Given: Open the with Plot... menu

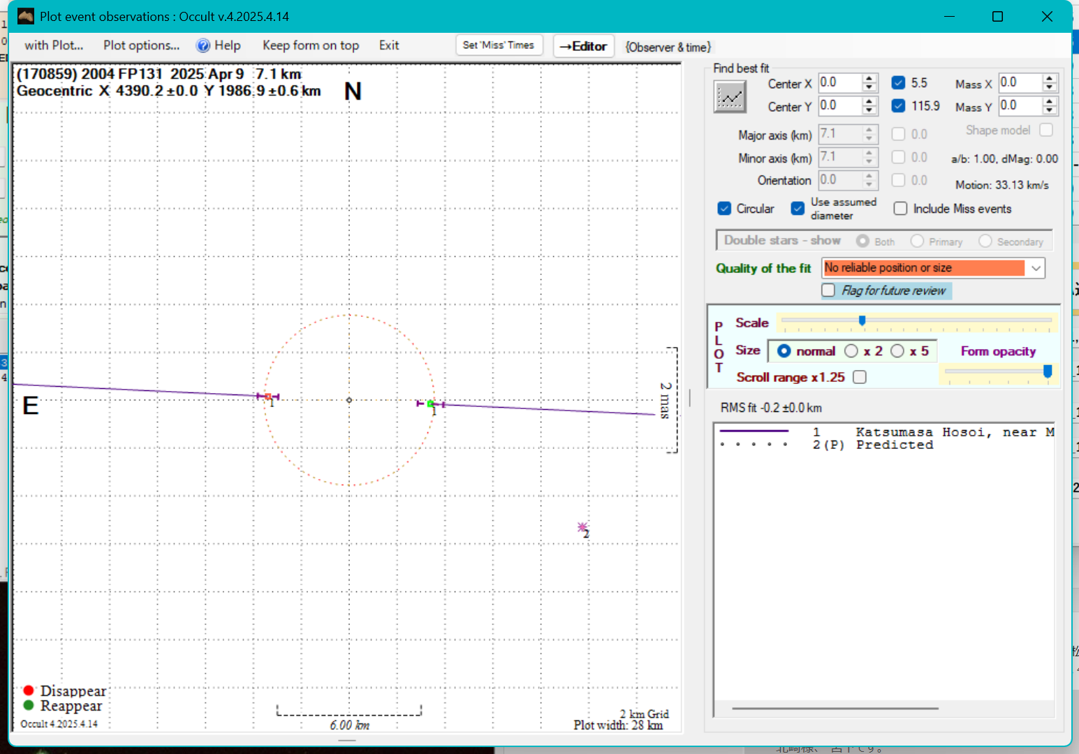Looking at the screenshot, I should (54, 45).
